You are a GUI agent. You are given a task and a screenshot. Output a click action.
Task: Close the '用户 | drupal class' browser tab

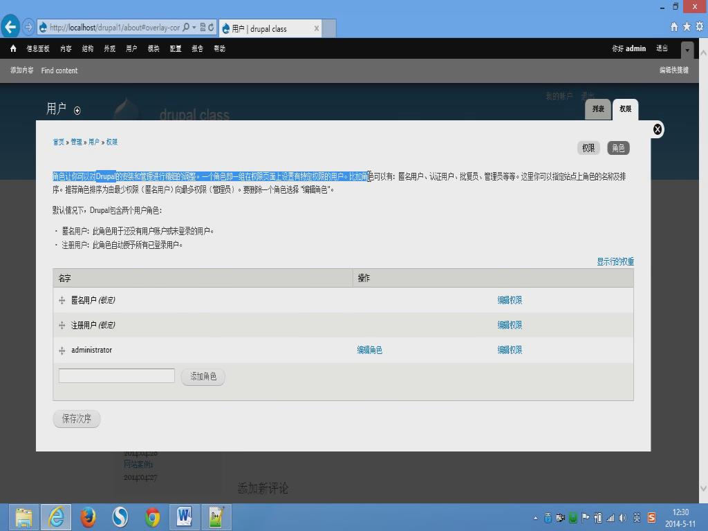(x=317, y=28)
